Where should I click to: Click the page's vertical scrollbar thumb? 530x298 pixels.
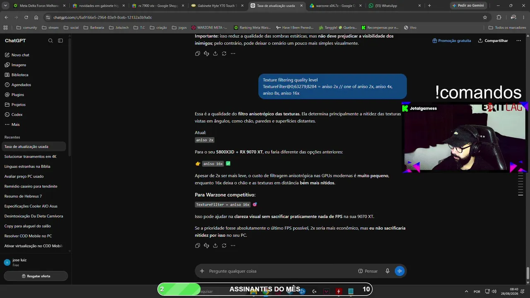528,274
